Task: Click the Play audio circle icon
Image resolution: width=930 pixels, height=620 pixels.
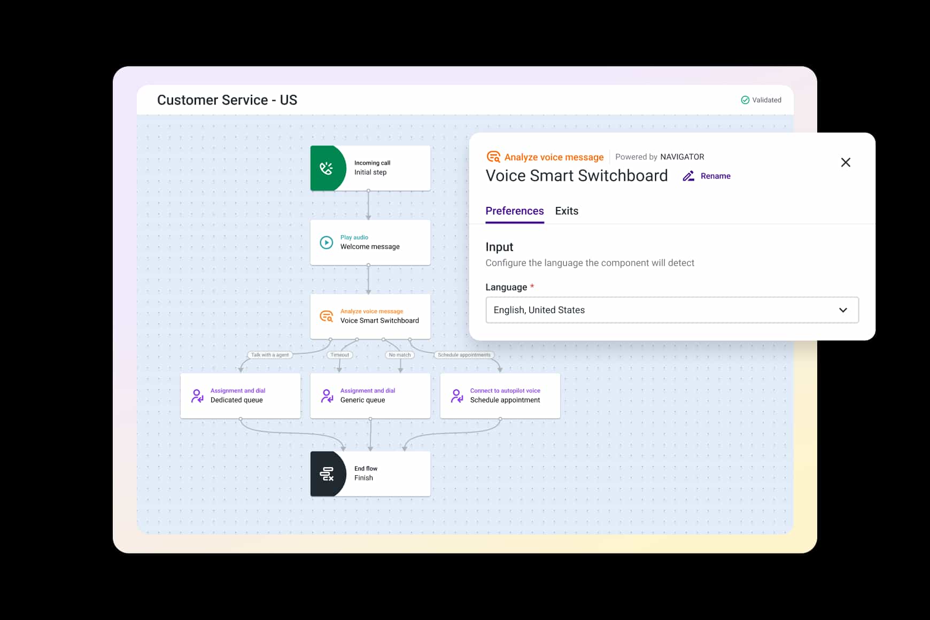Action: coord(326,243)
